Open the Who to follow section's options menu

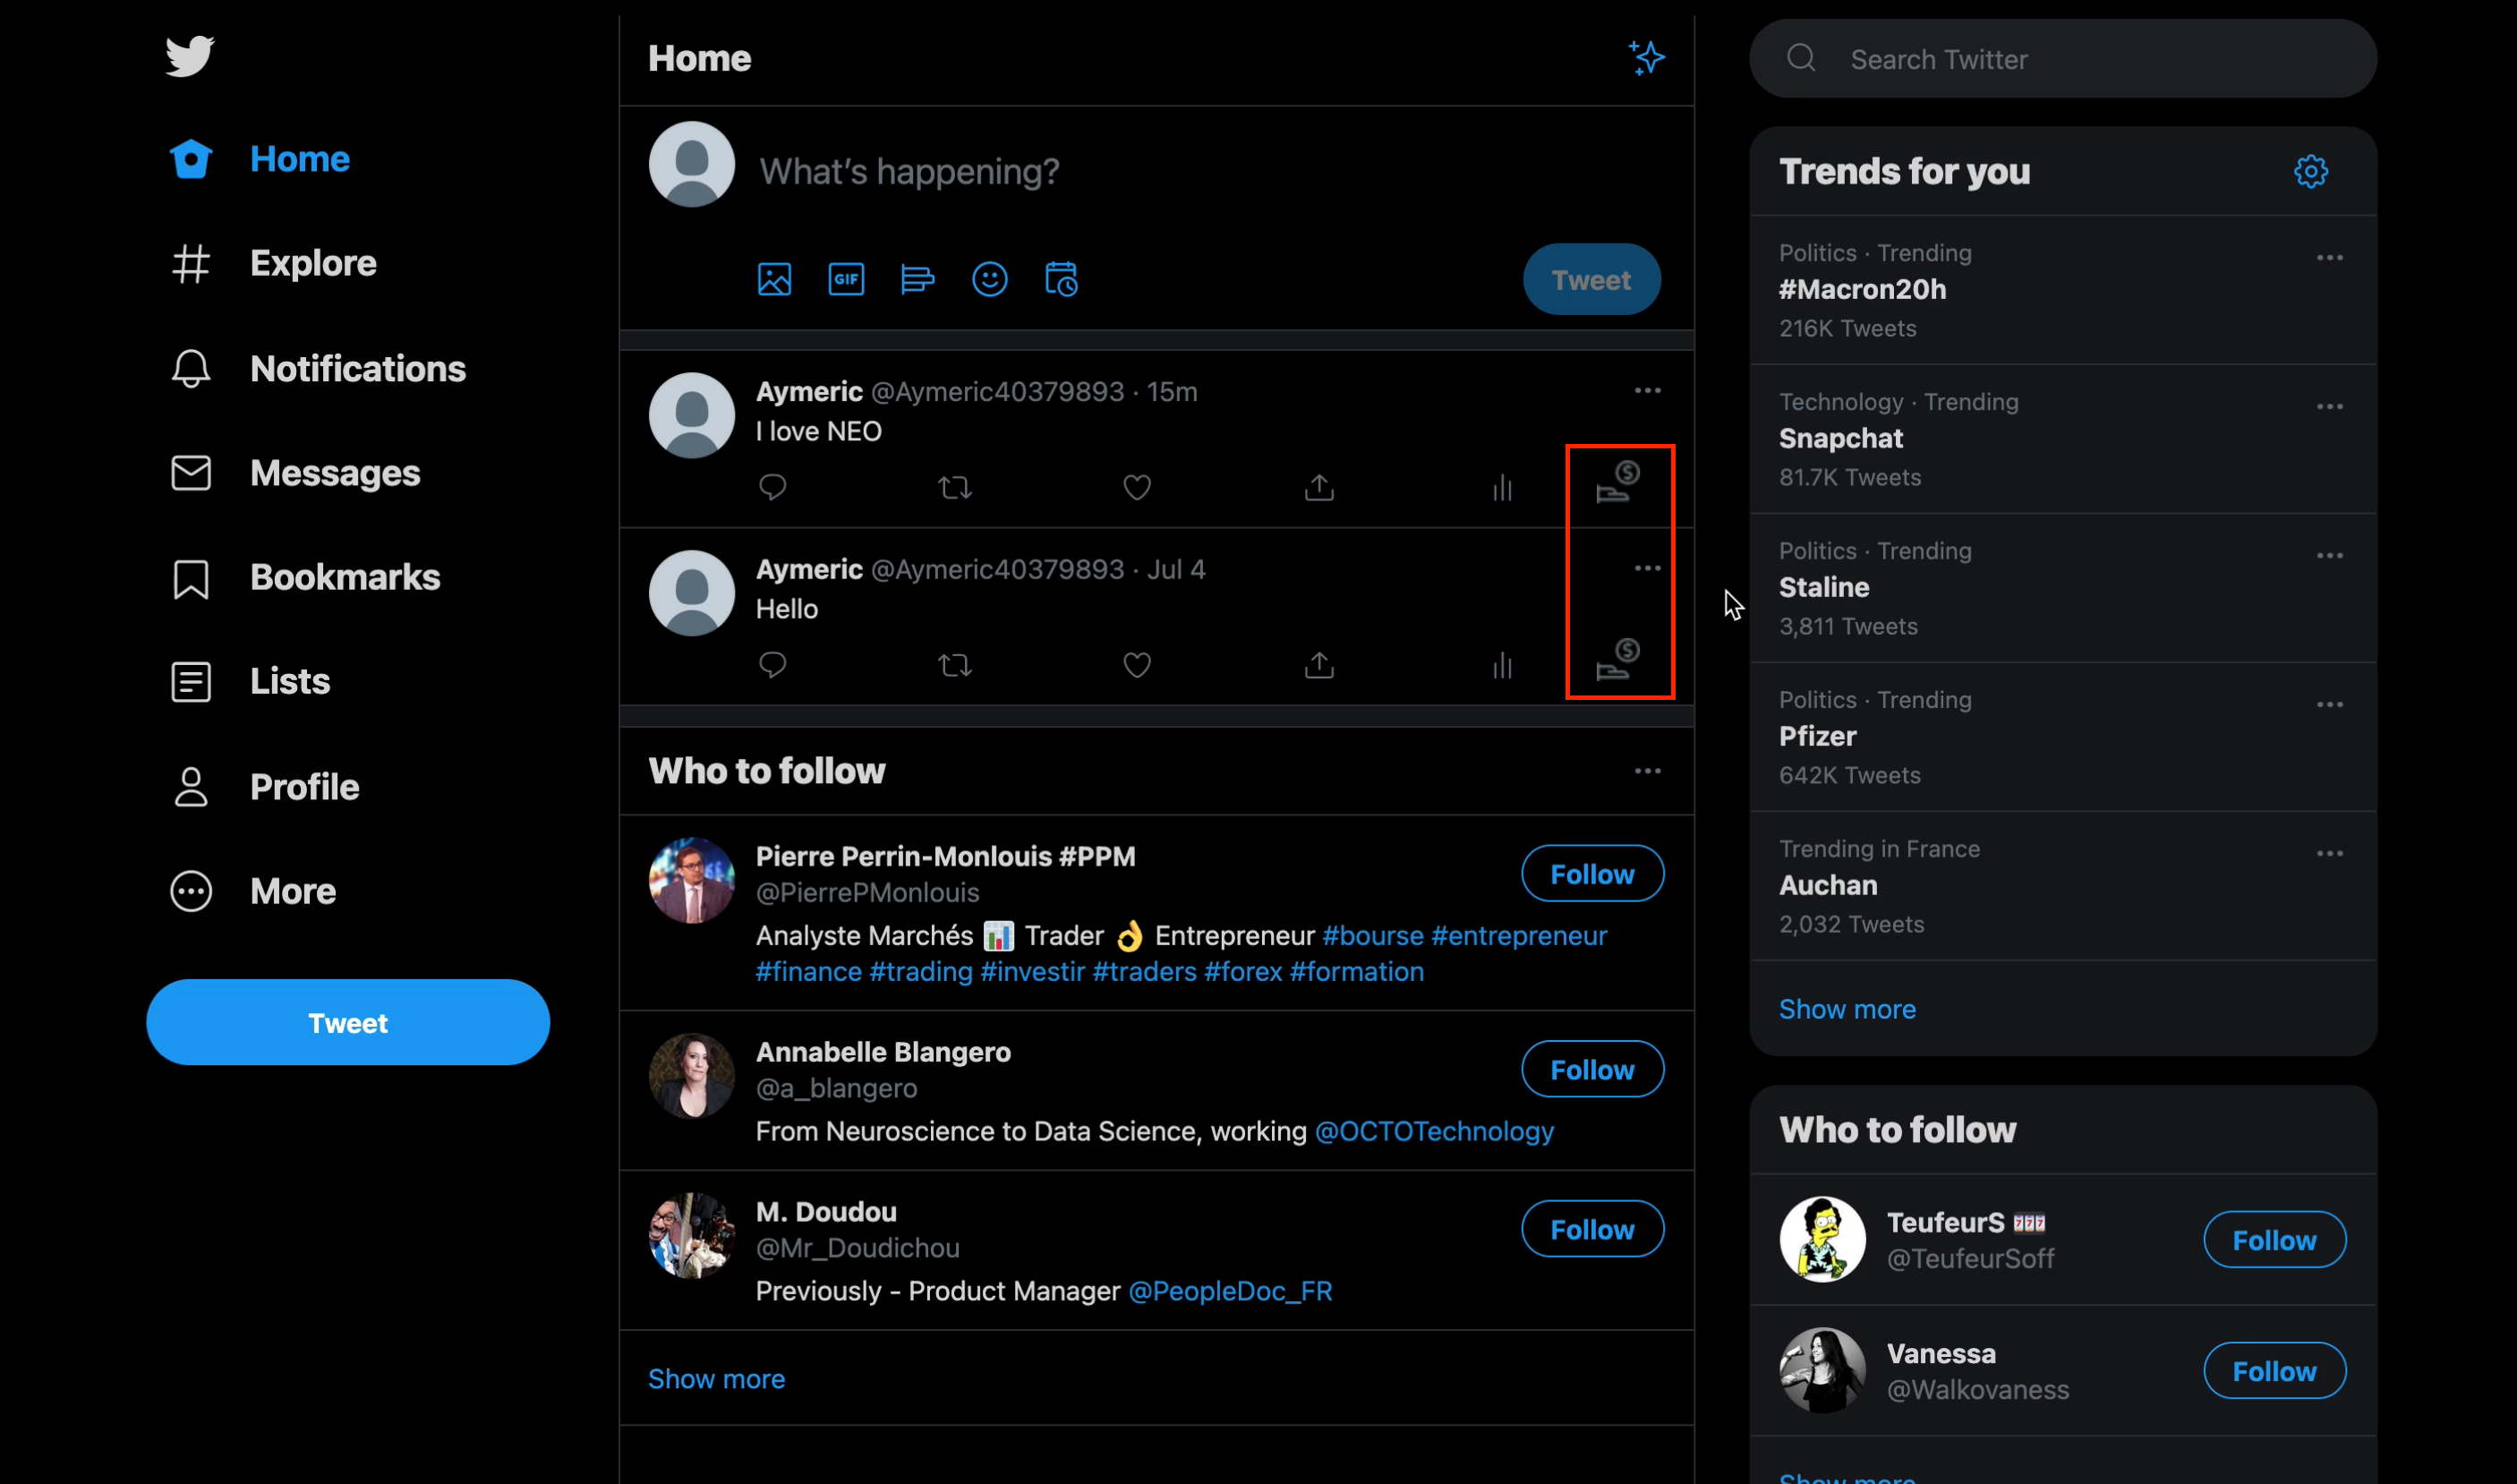(1647, 771)
